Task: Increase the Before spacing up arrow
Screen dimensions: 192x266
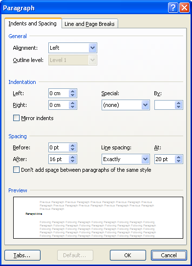Action: pyautogui.click(x=72, y=145)
